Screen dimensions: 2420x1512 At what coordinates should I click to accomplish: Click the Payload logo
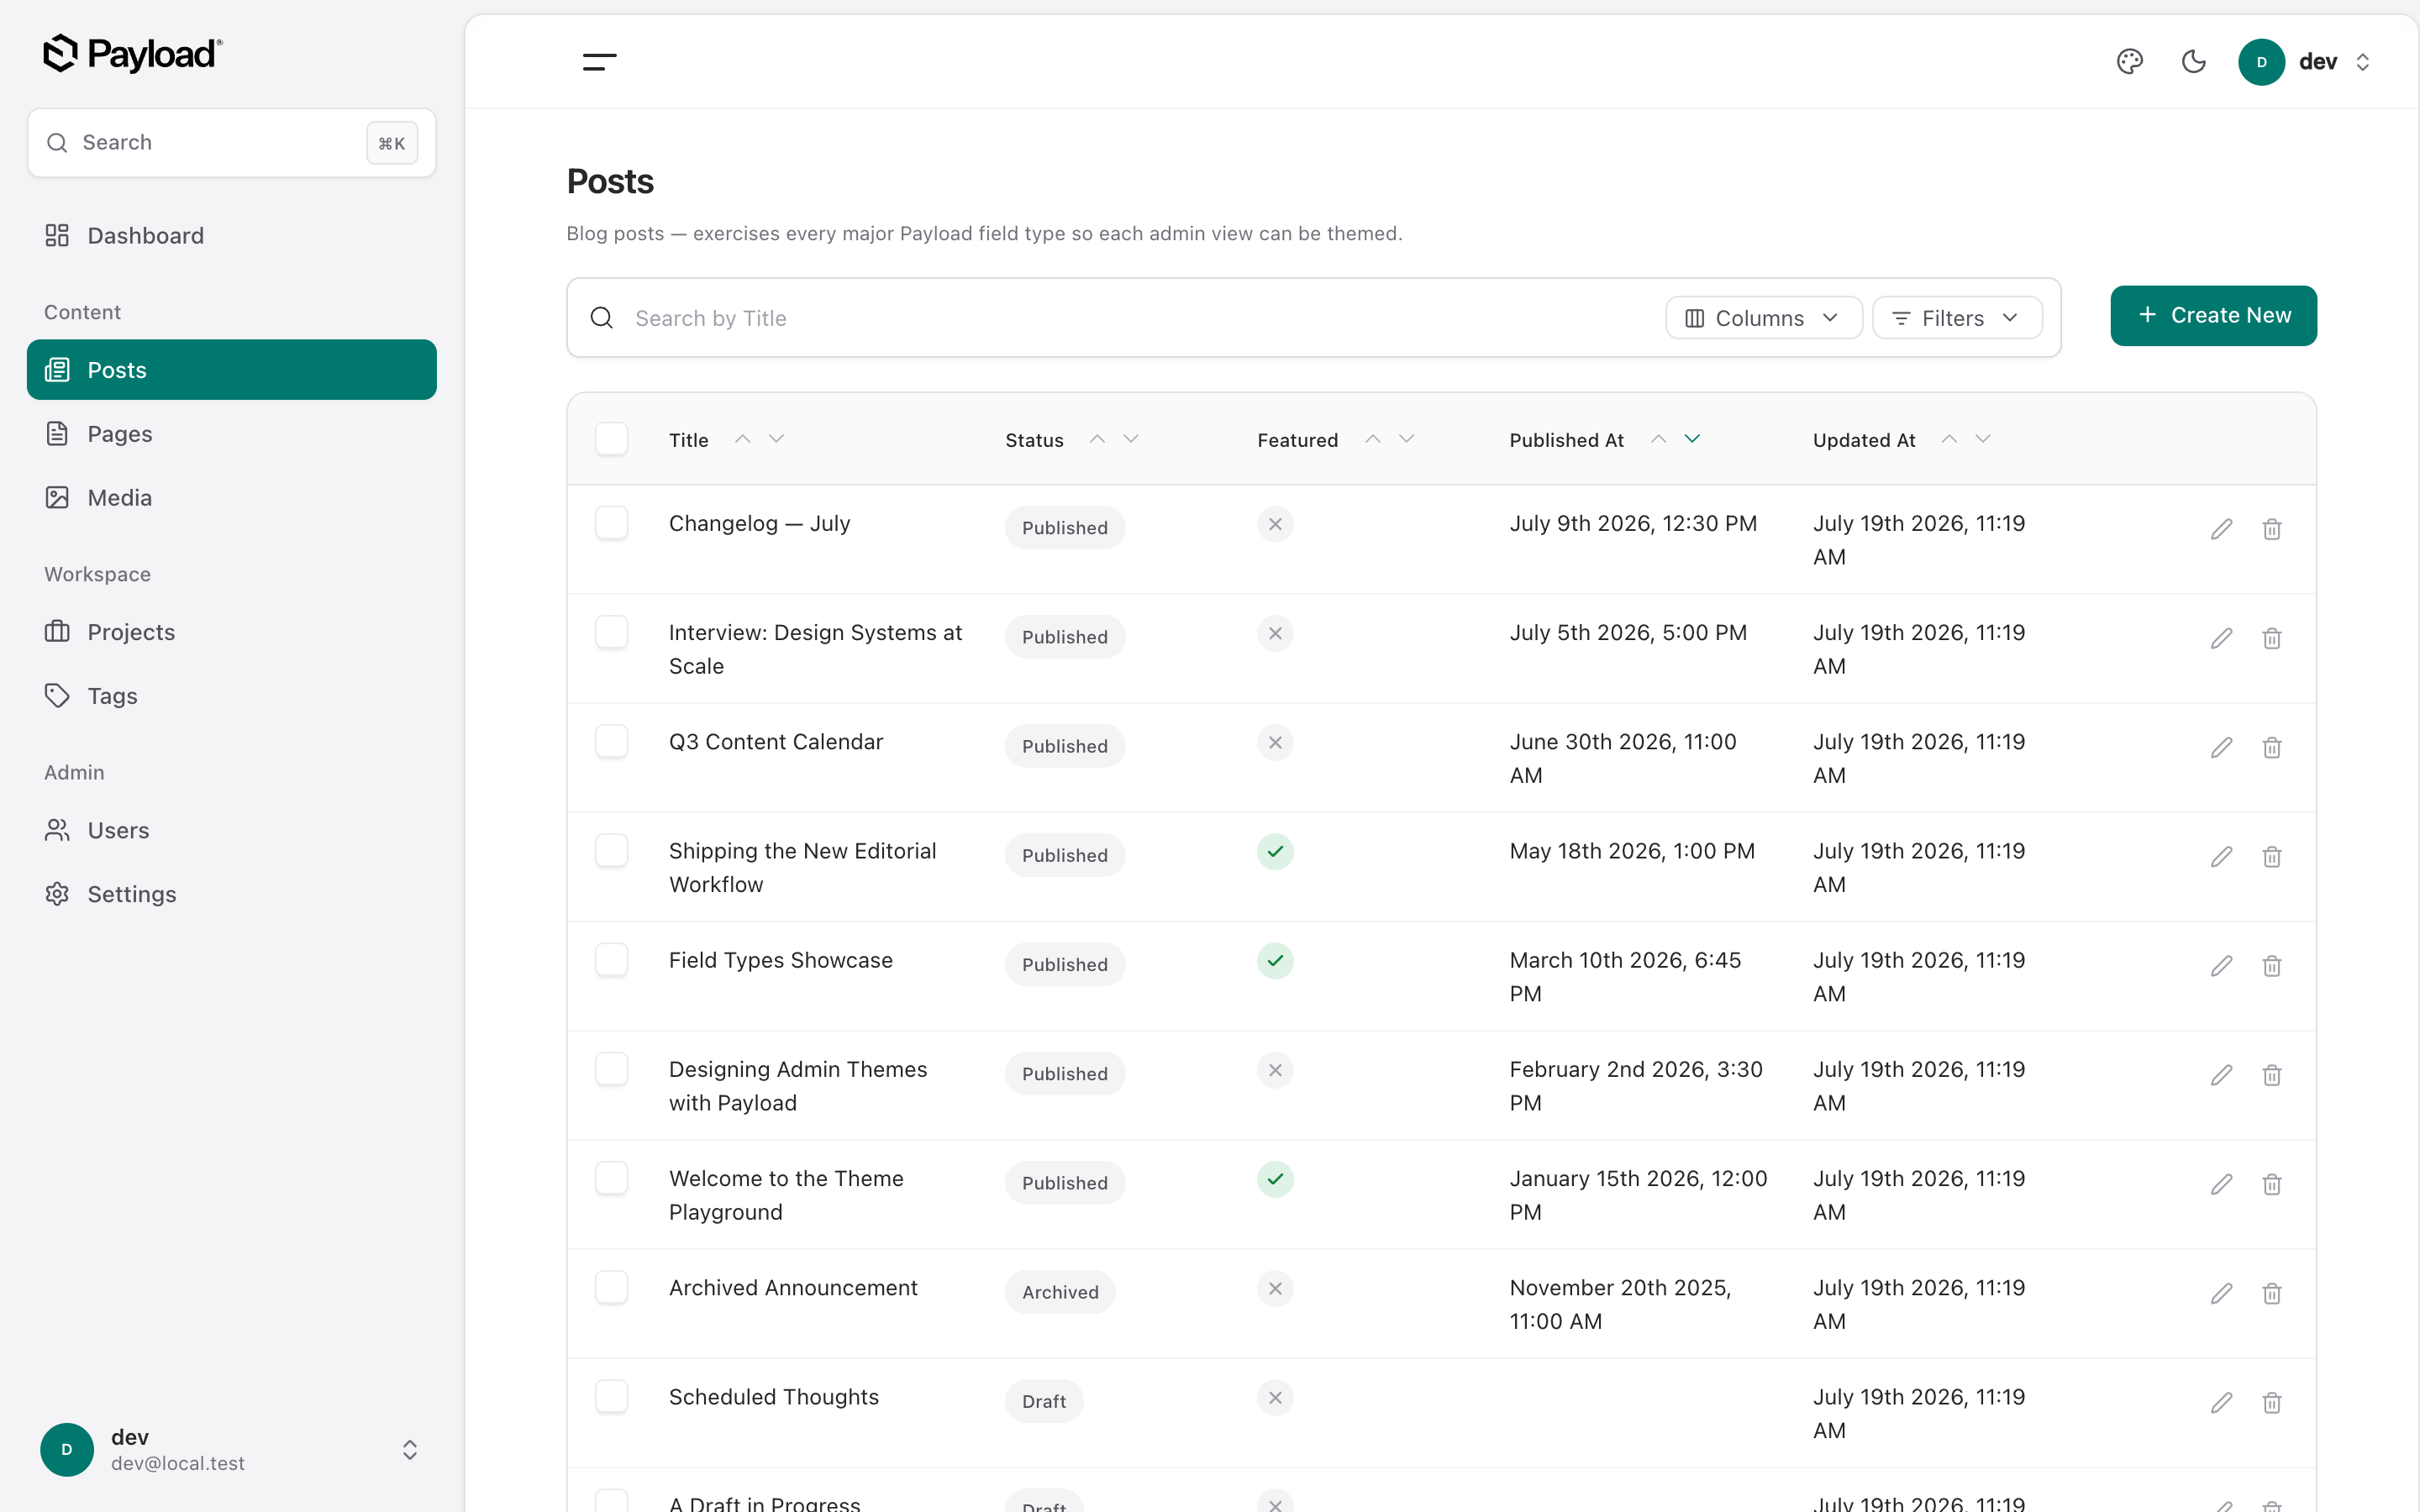coord(133,54)
